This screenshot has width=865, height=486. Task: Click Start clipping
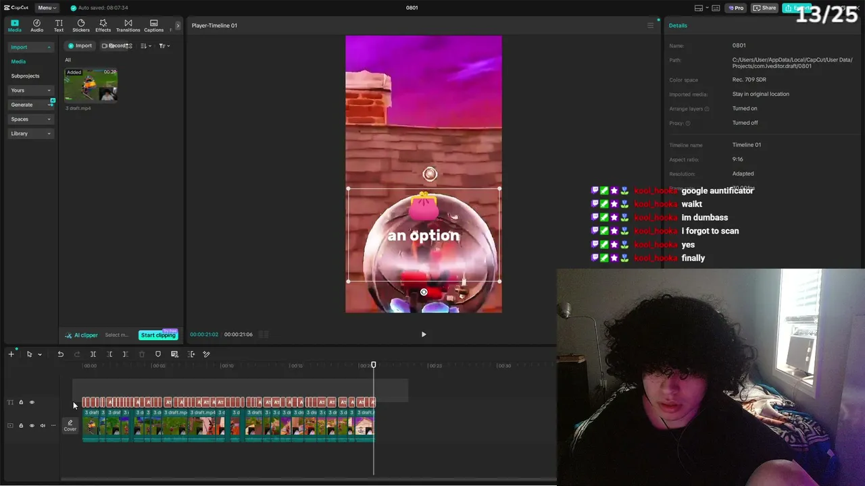coord(158,335)
